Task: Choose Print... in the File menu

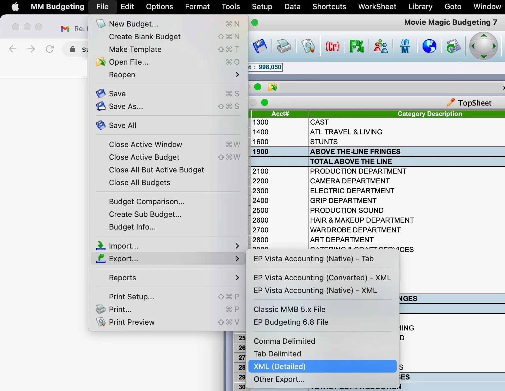Action: pyautogui.click(x=168, y=309)
